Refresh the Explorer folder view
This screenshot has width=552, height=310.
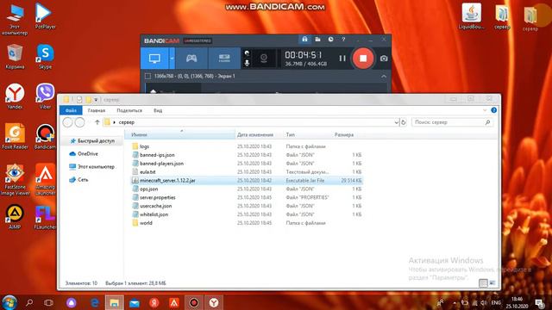pos(404,122)
